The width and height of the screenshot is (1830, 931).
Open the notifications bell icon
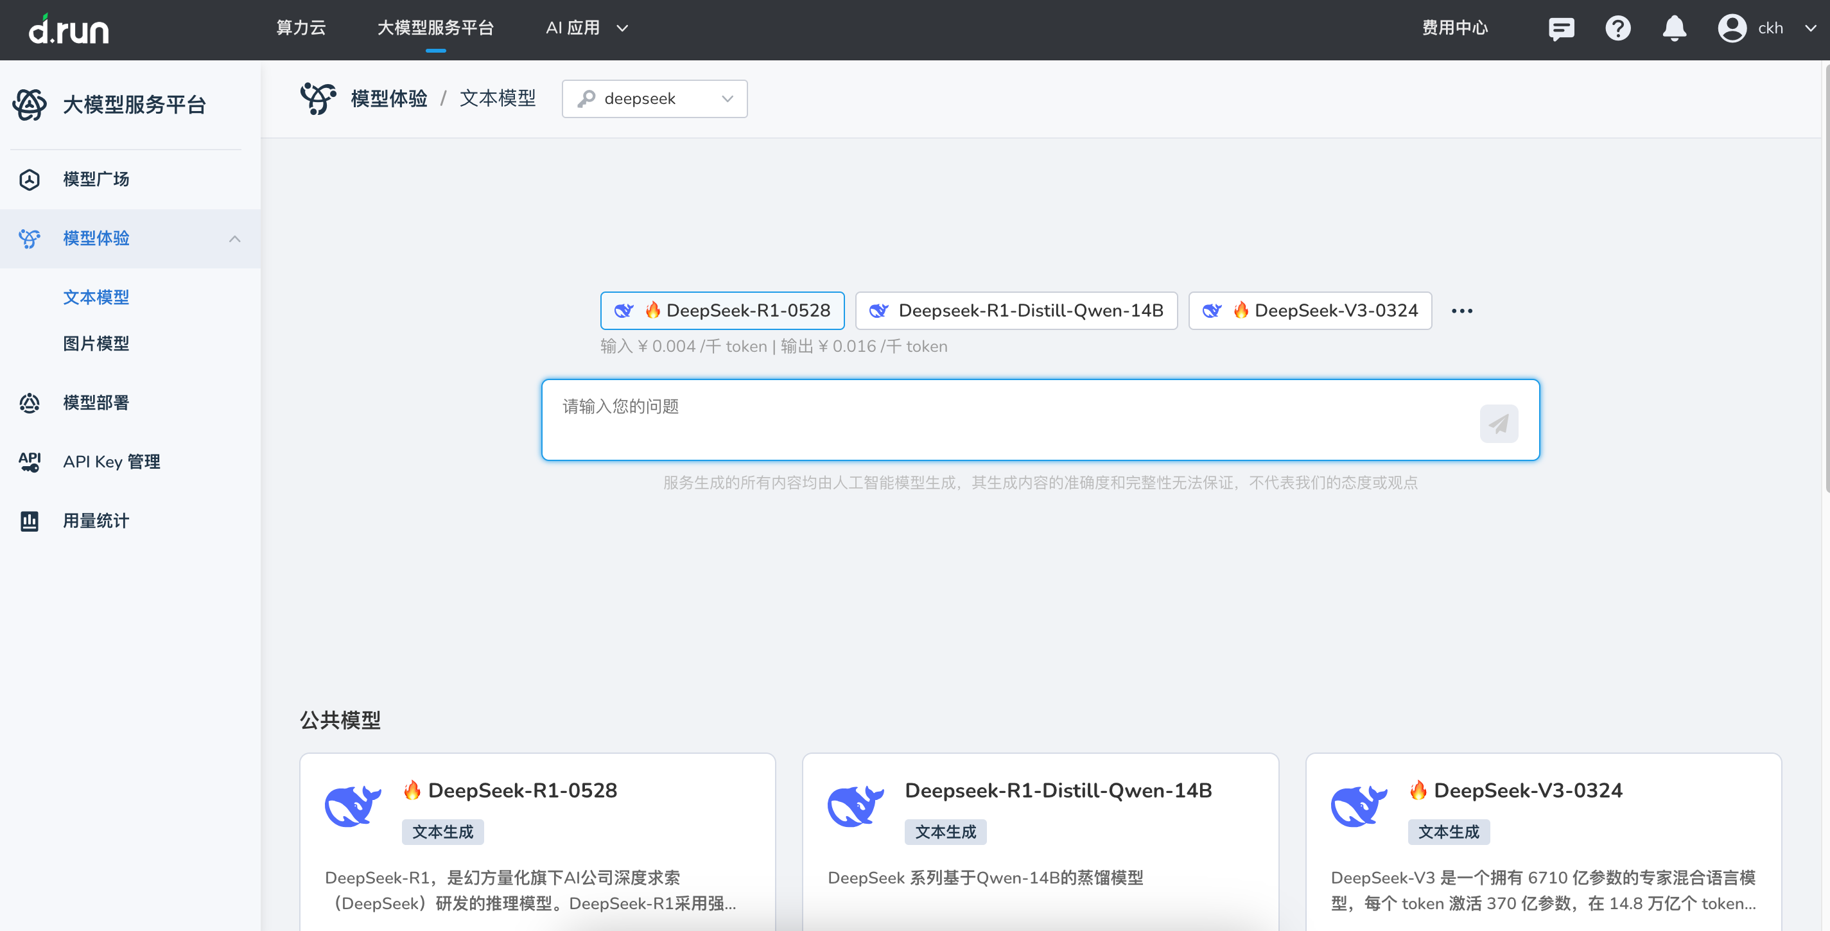click(x=1674, y=28)
